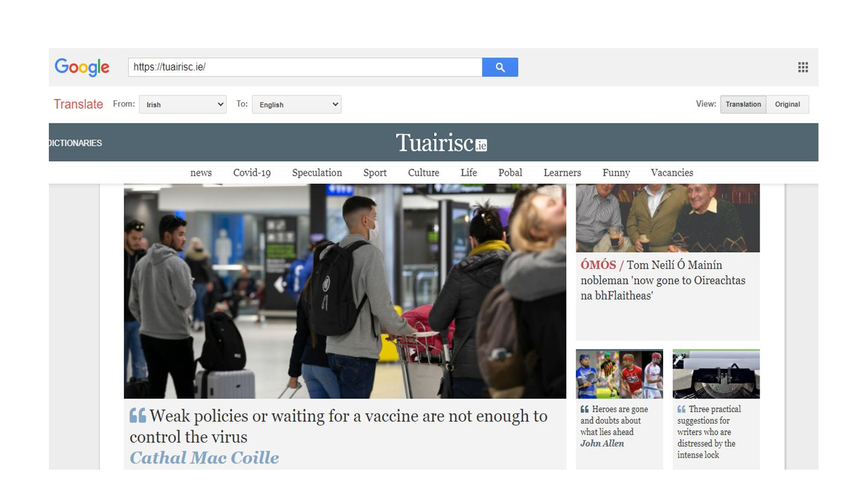Open the Culture menu item
Viewport: 868px width, 488px height.
(x=424, y=173)
